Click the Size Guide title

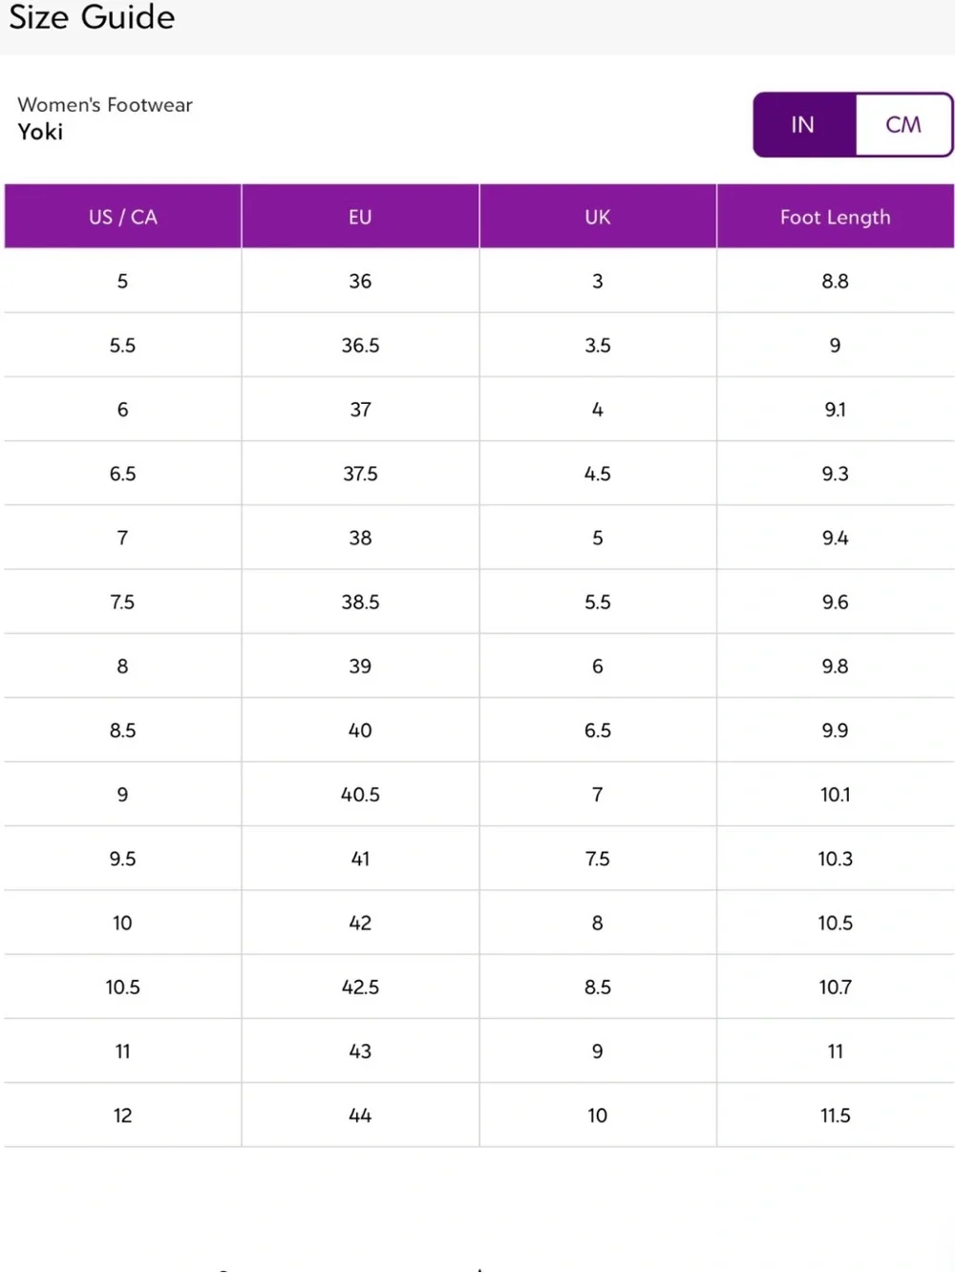(x=92, y=17)
